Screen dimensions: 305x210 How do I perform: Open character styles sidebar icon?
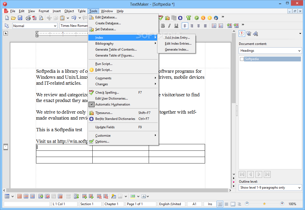[x=255, y=34]
